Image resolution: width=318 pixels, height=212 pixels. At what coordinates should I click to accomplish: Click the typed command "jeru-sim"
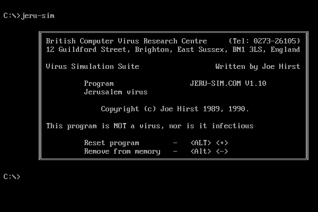pyautogui.click(x=38, y=16)
